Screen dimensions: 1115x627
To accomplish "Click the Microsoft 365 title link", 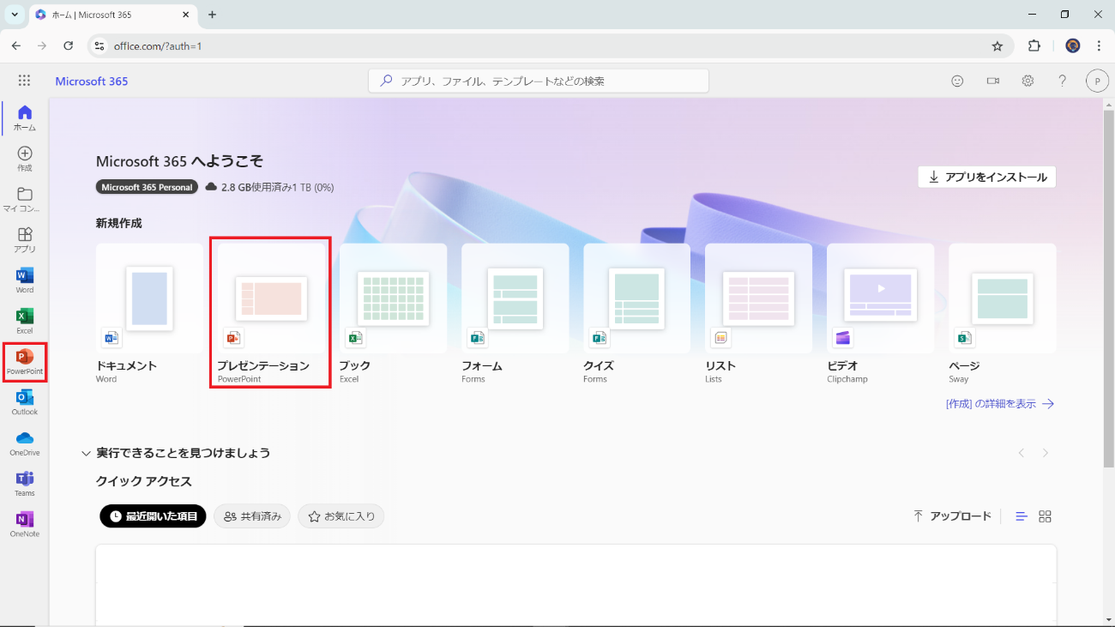I will point(92,81).
